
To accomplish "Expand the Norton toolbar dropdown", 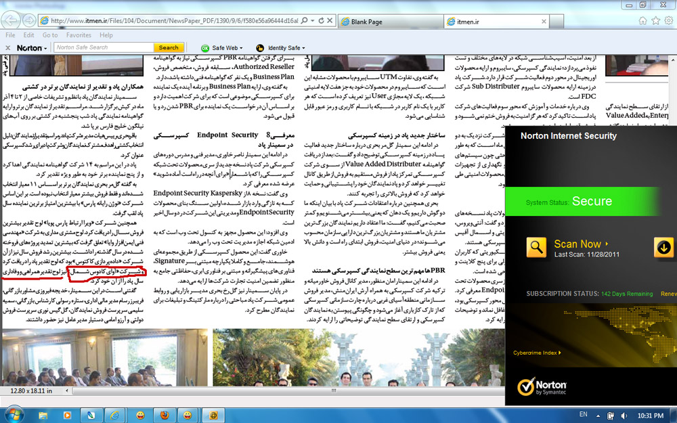I will (x=45, y=48).
